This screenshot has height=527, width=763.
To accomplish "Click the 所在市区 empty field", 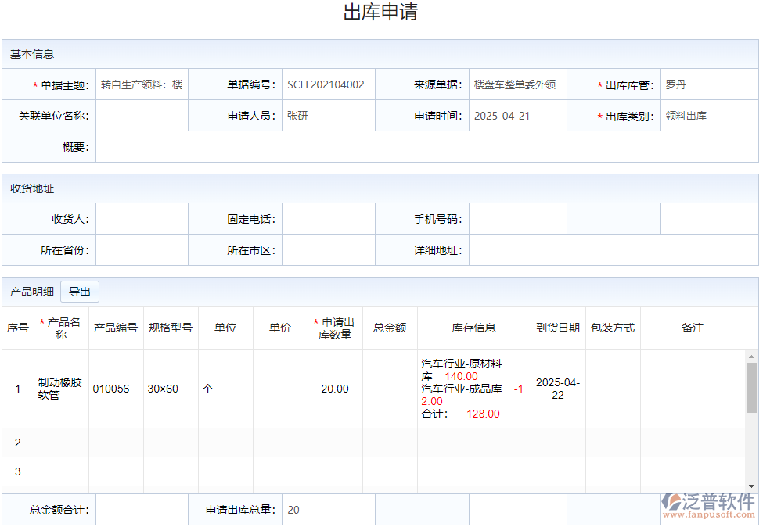I will 329,250.
